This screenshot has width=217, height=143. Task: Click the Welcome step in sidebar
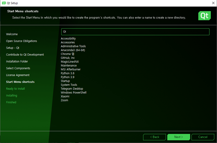point(12,34)
